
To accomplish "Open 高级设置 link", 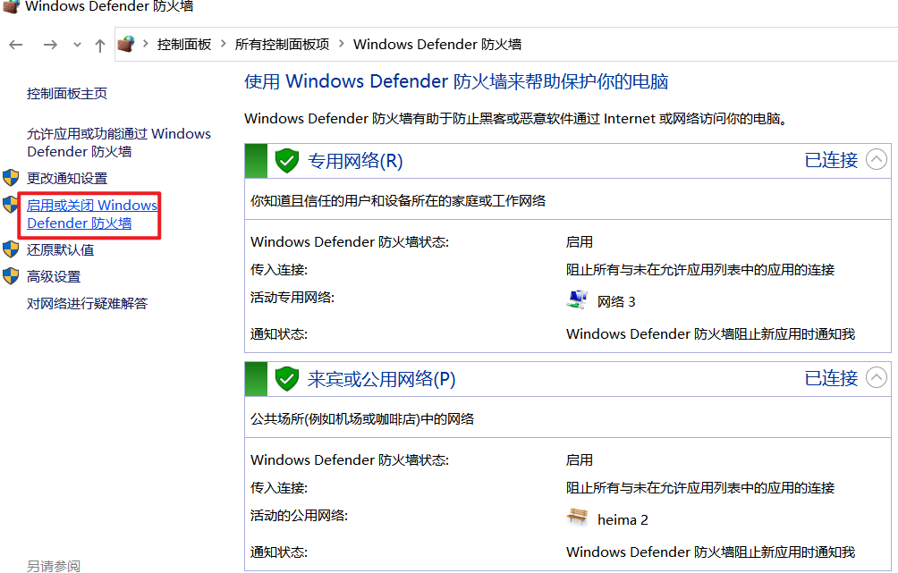I will [x=54, y=276].
